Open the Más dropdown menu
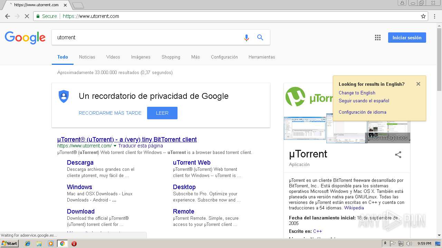Image resolution: width=442 pixels, height=248 pixels. 195,57
